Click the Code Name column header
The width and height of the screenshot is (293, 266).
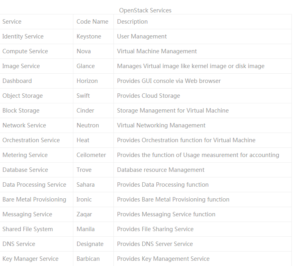(93, 22)
